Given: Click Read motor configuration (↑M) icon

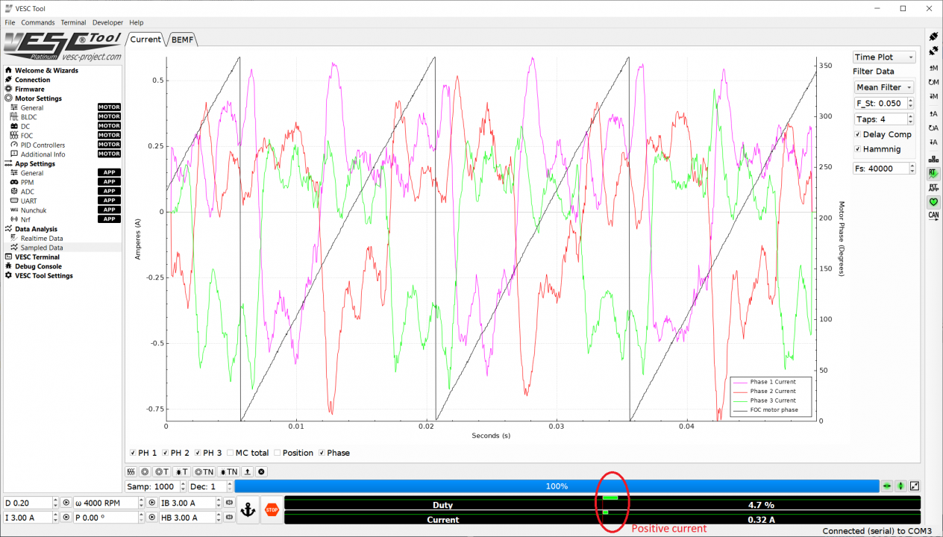Looking at the screenshot, I should tap(933, 68).
